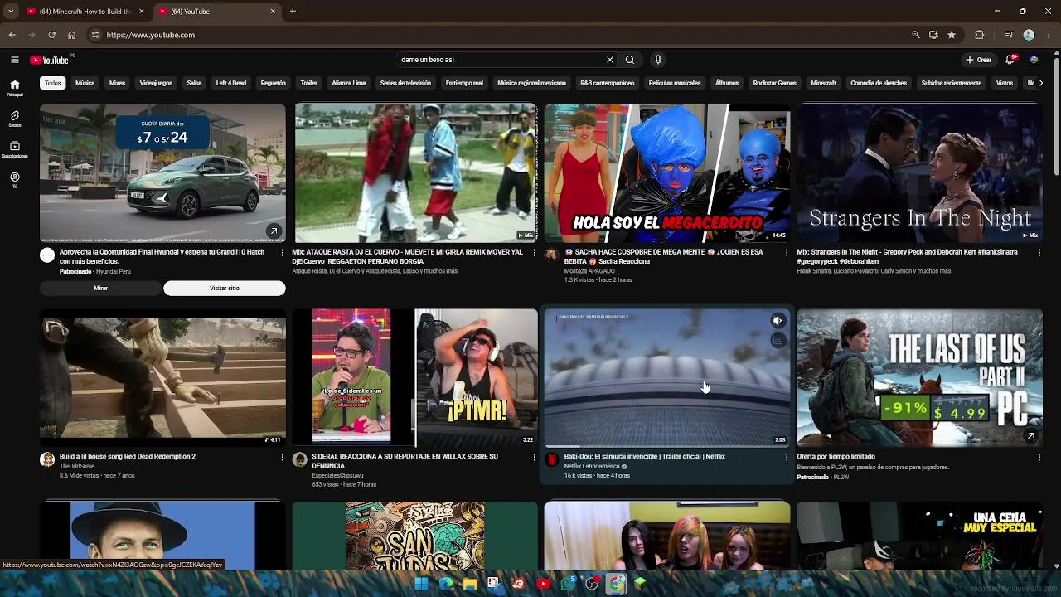
Task: Open the Hyundai Grand i10 ad thumbnail
Action: tap(162, 173)
